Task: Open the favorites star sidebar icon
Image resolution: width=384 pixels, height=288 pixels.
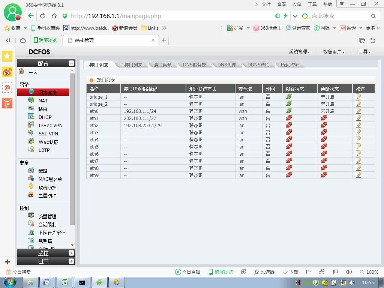Action: [7, 56]
